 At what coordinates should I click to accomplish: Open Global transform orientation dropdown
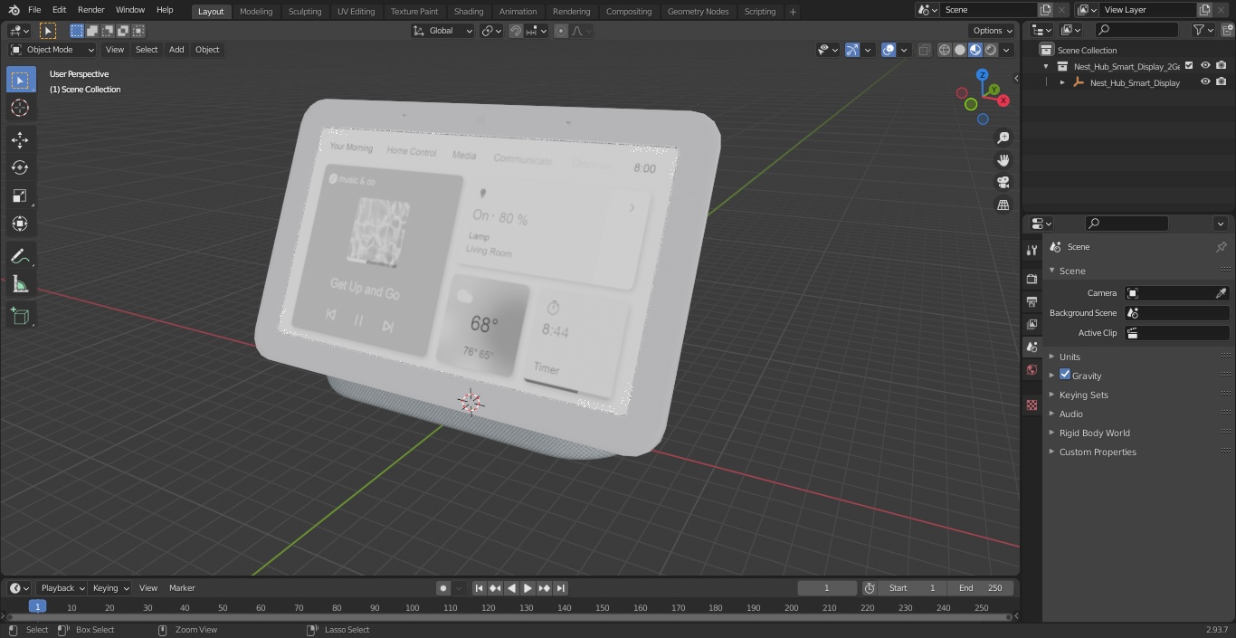[x=443, y=31]
